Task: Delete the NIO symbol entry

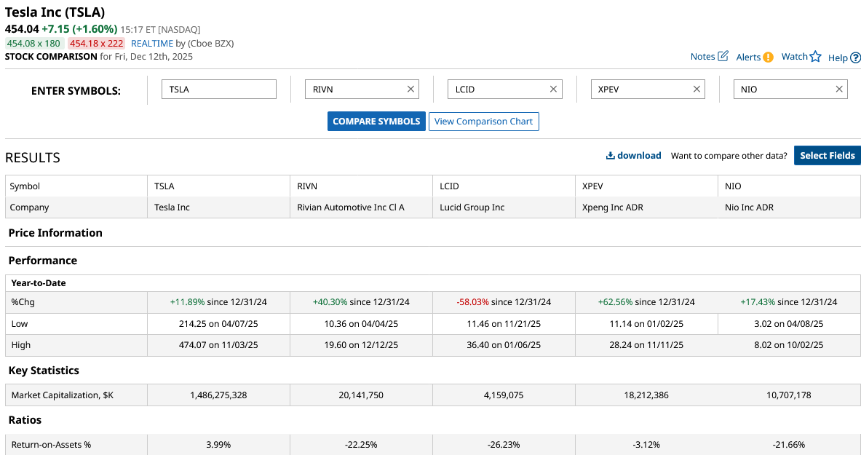Action: (x=839, y=89)
